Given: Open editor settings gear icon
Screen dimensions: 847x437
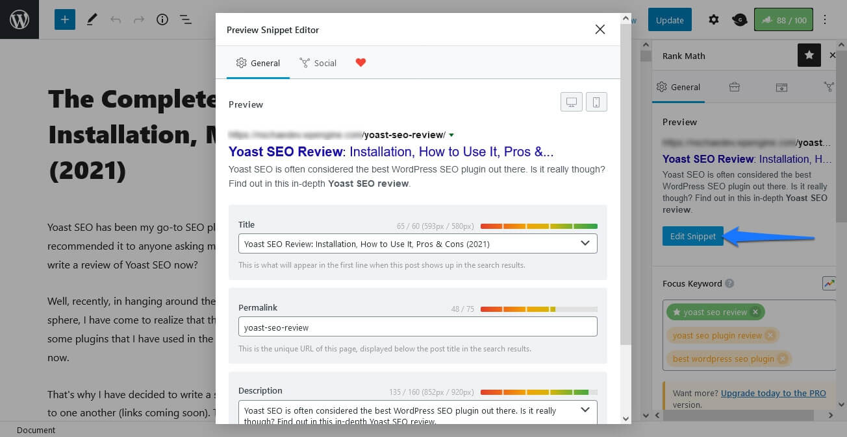Looking at the screenshot, I should pyautogui.click(x=713, y=19).
